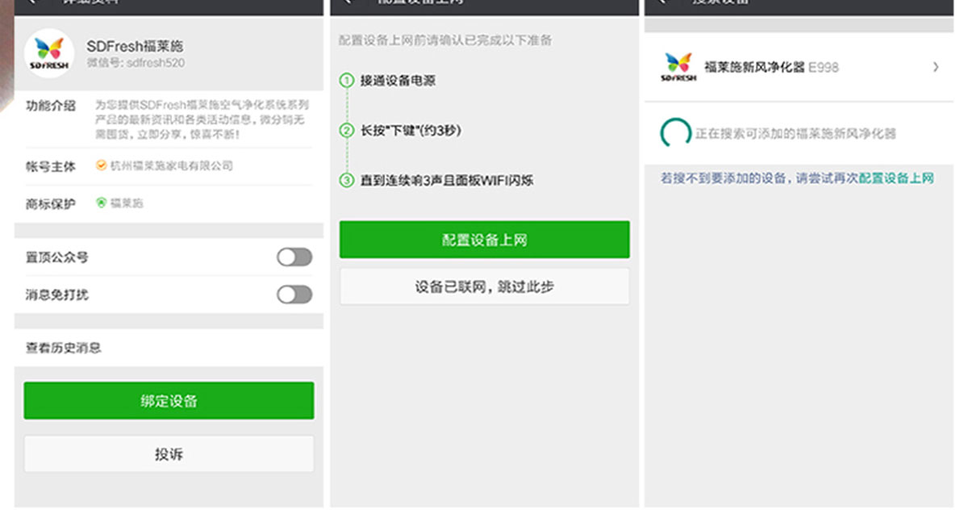Click 设备已联网，跳过此步 button
Viewport: 968px width, 531px height.
coord(484,286)
